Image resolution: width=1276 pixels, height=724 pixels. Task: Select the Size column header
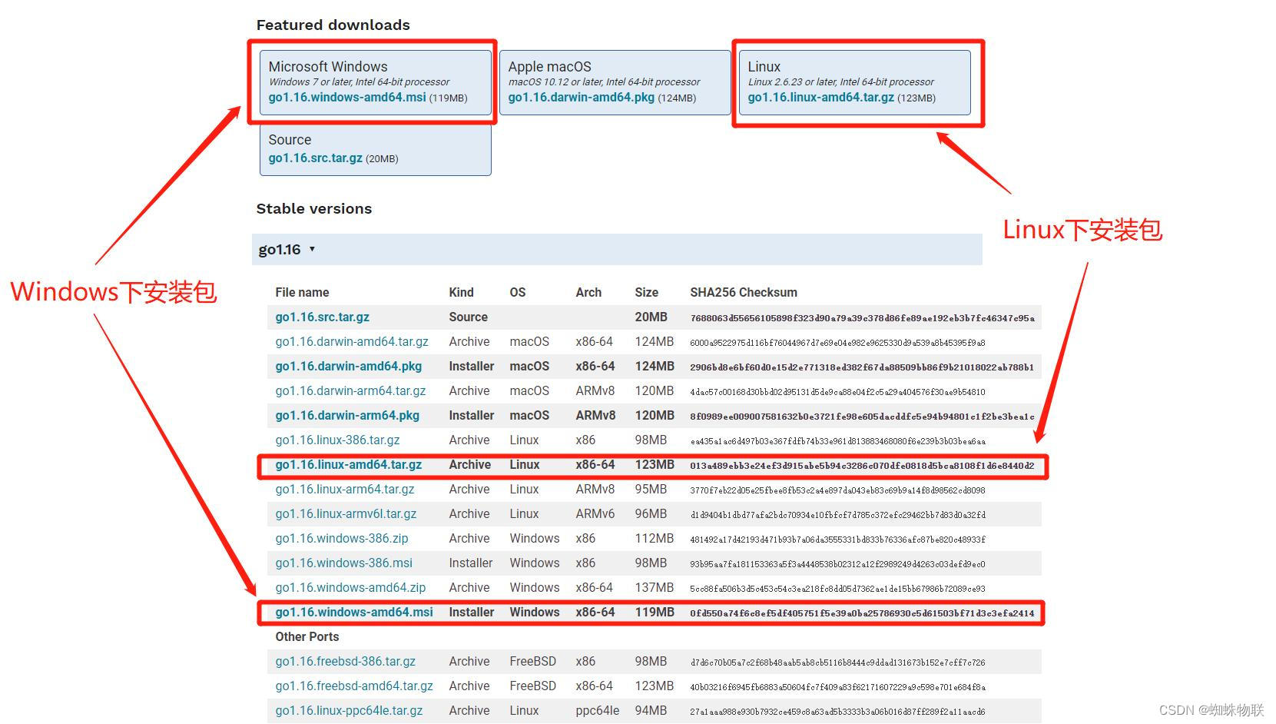coord(646,292)
